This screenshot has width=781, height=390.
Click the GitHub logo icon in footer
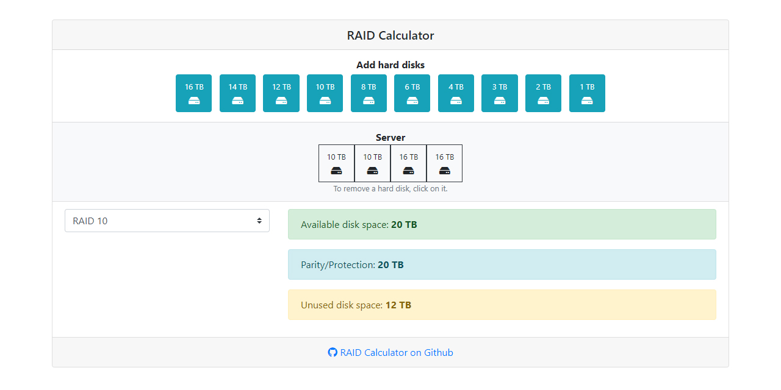click(332, 352)
